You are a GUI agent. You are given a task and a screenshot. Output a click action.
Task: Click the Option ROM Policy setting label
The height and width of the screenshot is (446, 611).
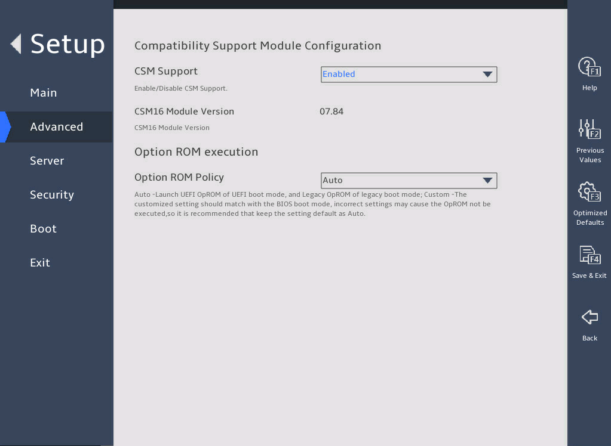179,178
